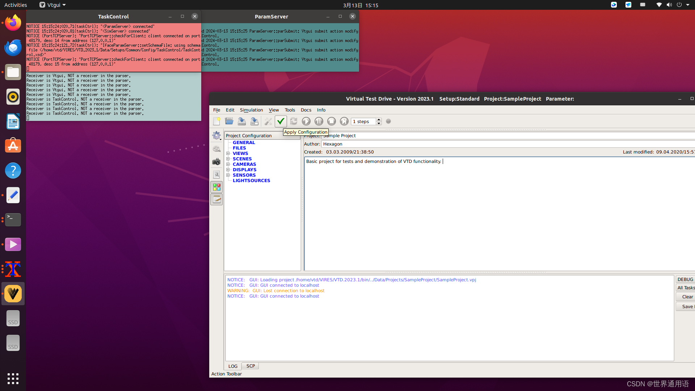Stop the simulation
This screenshot has height=391, width=695.
tap(332, 121)
